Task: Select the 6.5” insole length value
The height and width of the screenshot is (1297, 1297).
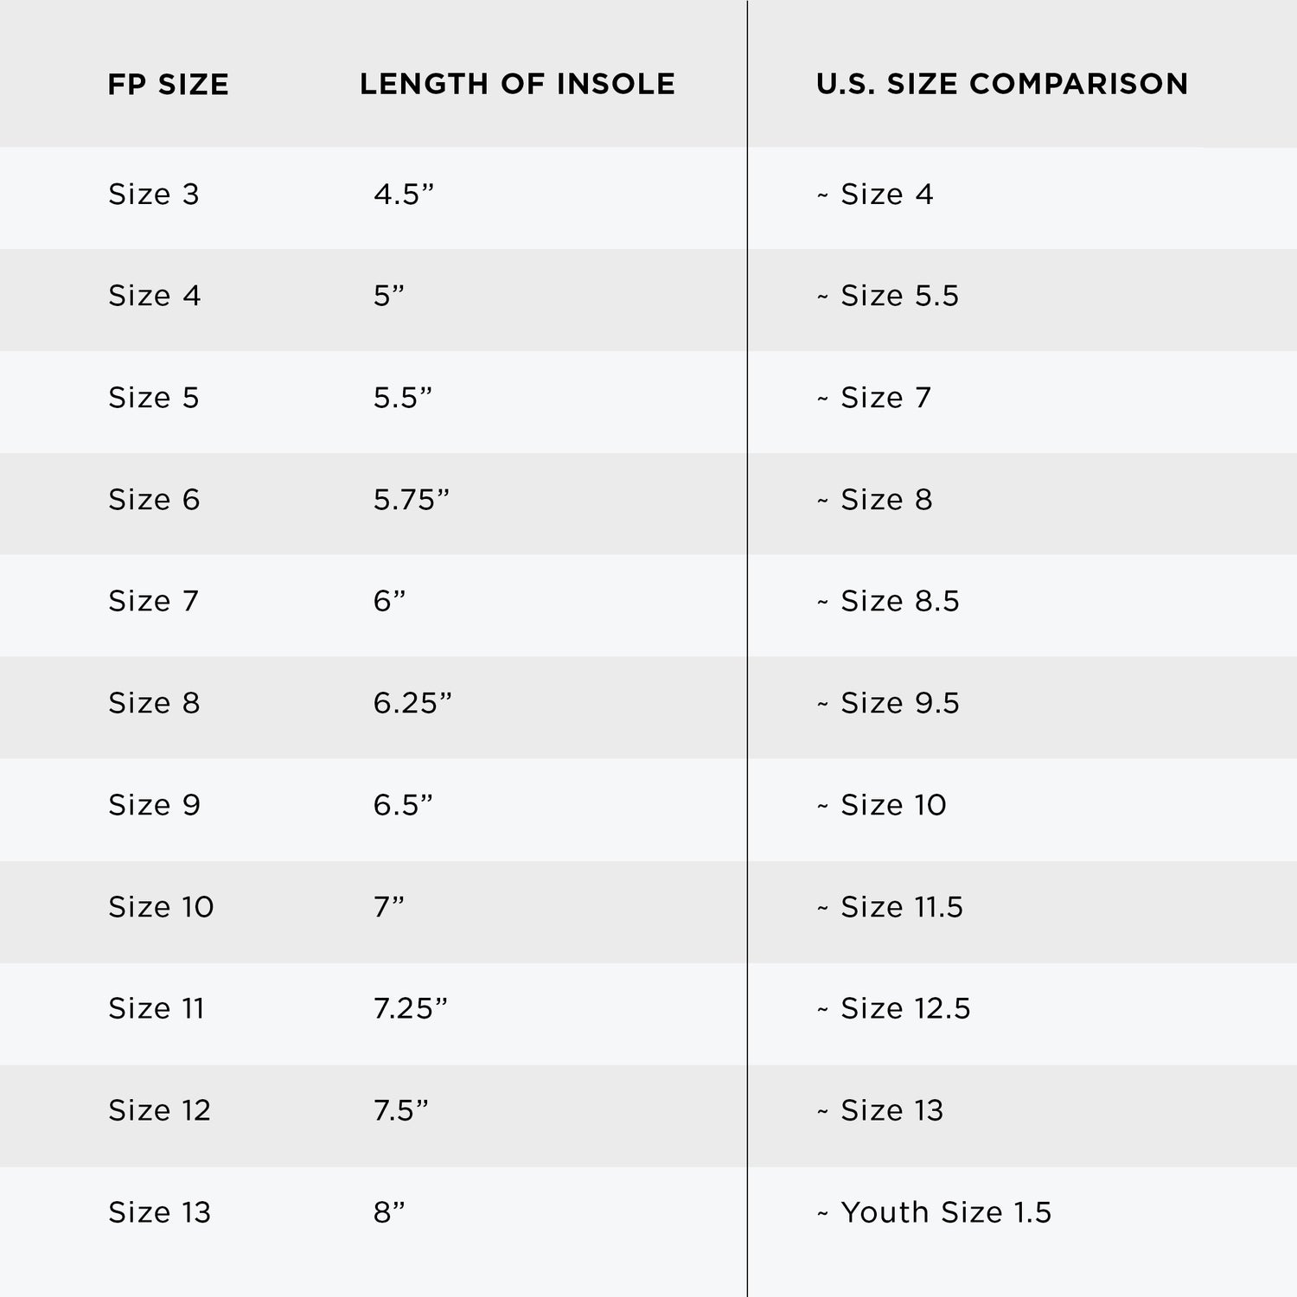Action: (403, 805)
